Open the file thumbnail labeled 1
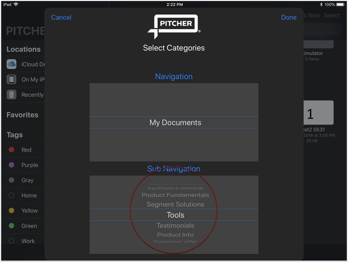Viewport: 348px width, 262px height. click(318, 113)
